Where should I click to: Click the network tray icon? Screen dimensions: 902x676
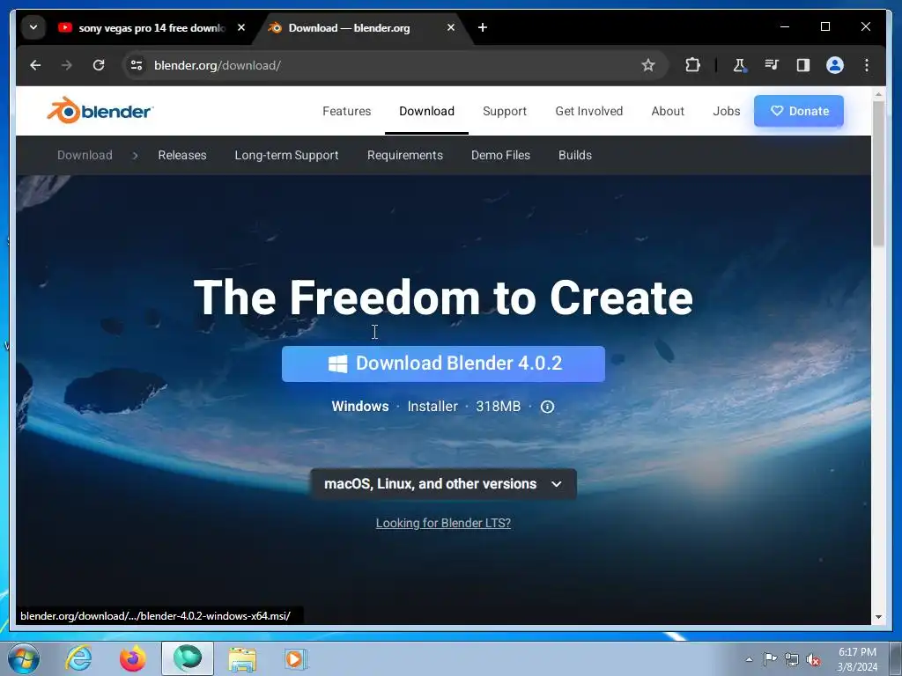coord(792,659)
